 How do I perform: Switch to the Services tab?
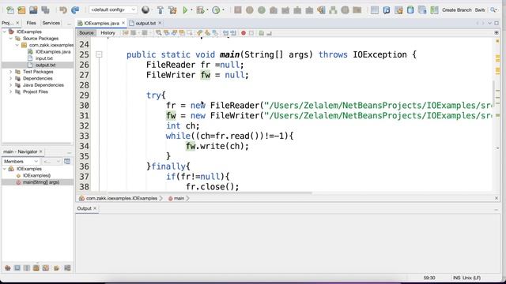(51, 23)
